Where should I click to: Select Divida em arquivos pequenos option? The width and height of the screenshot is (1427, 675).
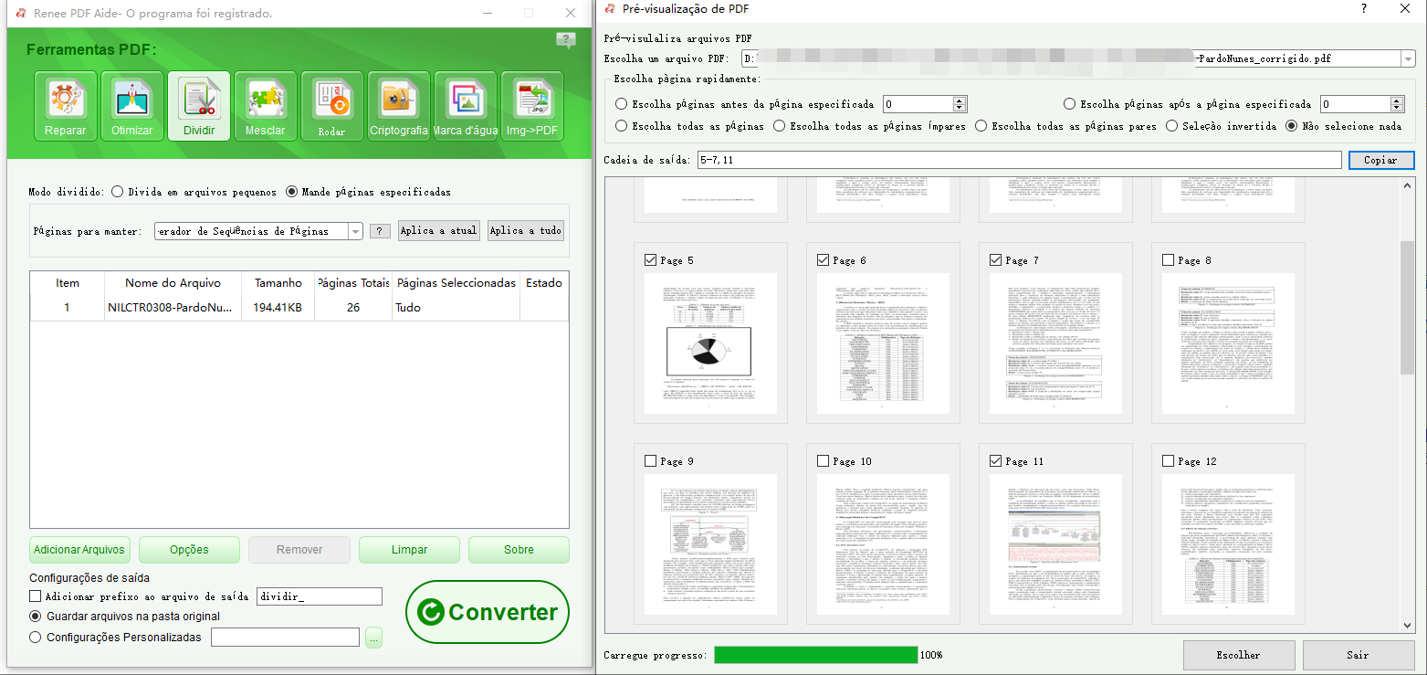pyautogui.click(x=118, y=192)
